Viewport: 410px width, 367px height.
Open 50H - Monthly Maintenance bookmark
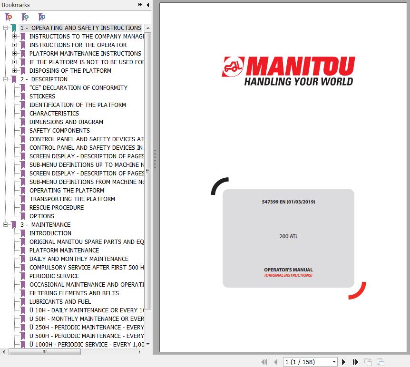(87, 319)
